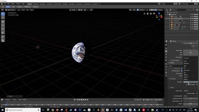The image size is (199, 112).
Task: Select the Select Box tool
Action: 3,14
